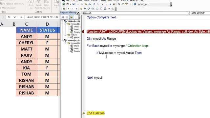
Task: Click the Step Over debug icon
Action: (89, 9)
